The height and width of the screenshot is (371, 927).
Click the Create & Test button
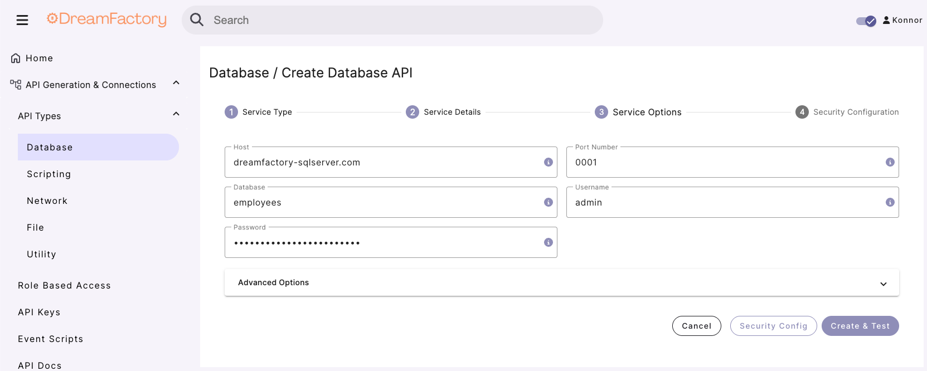(860, 326)
